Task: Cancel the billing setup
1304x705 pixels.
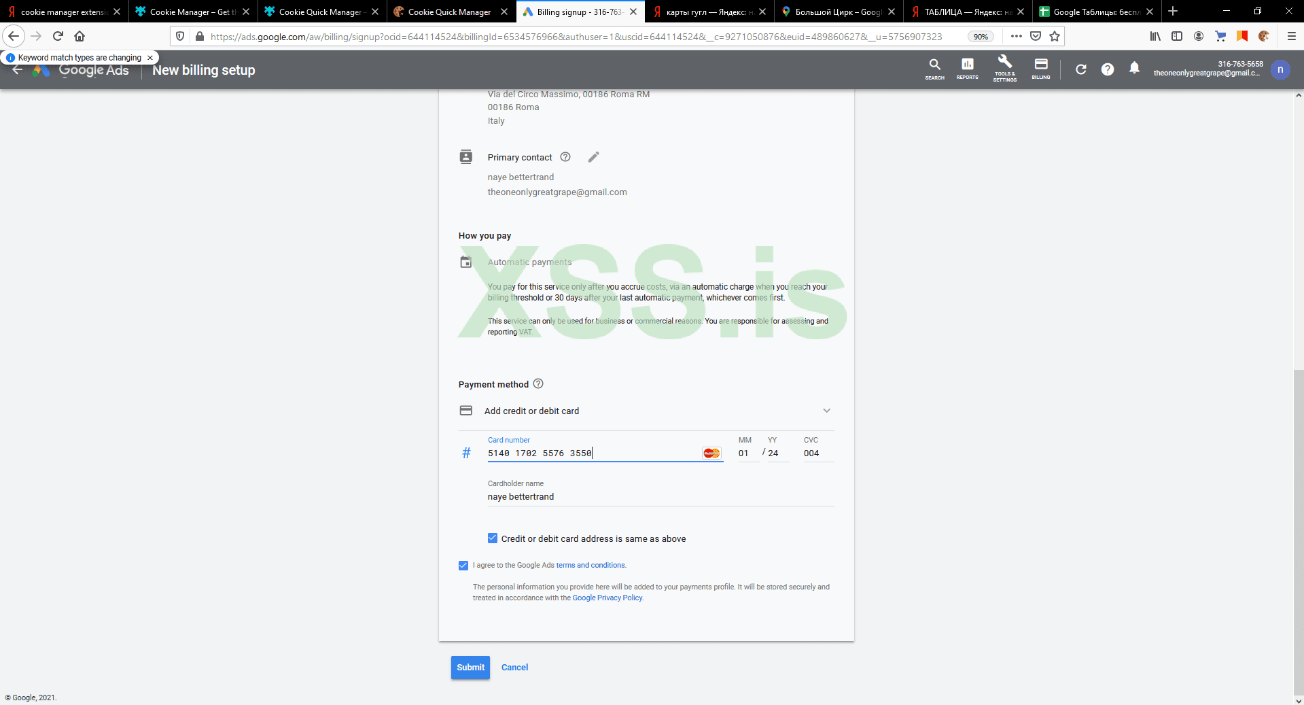Action: pyautogui.click(x=514, y=668)
